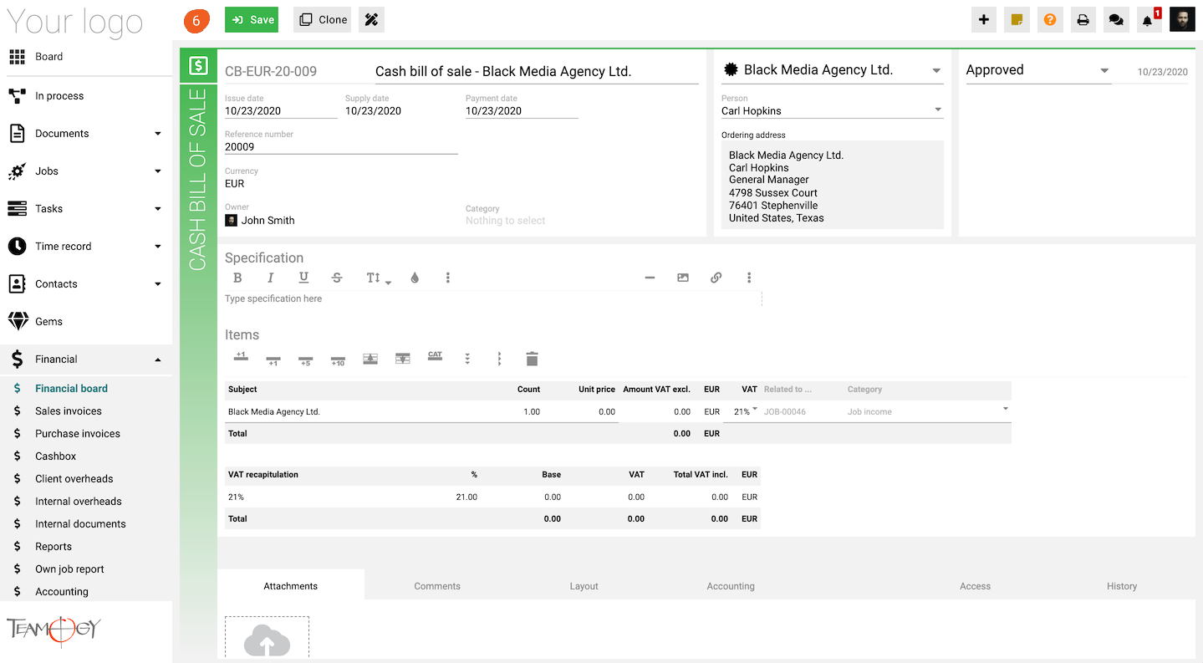Open Purchase invoices in sidebar
Viewport: 1203px width, 663px height.
(78, 434)
